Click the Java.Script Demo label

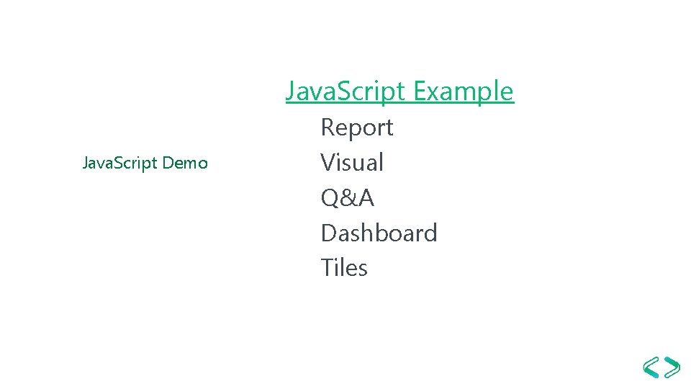145,164
